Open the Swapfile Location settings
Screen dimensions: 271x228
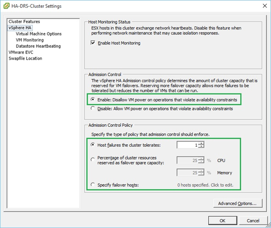(x=25, y=58)
